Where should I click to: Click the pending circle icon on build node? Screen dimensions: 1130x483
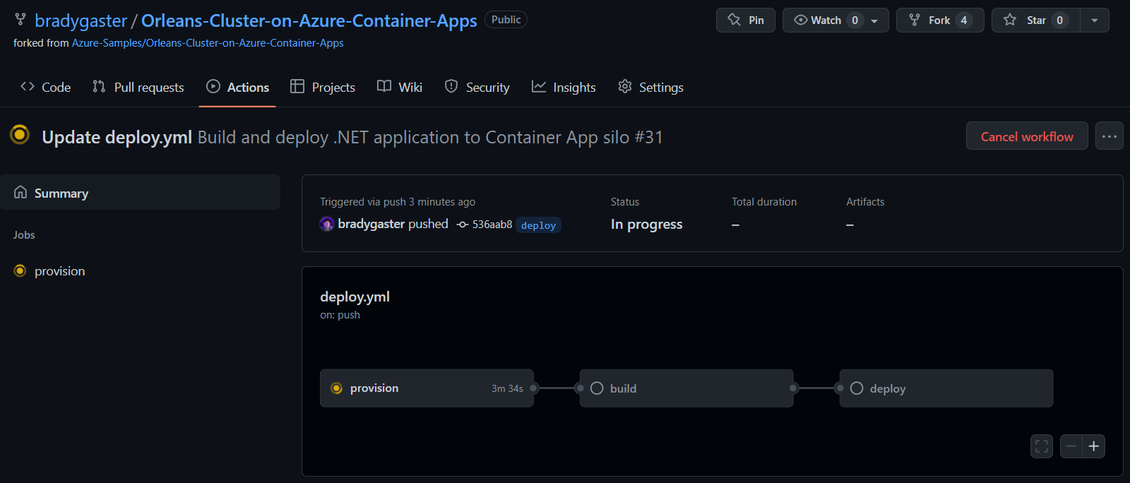[x=597, y=388]
